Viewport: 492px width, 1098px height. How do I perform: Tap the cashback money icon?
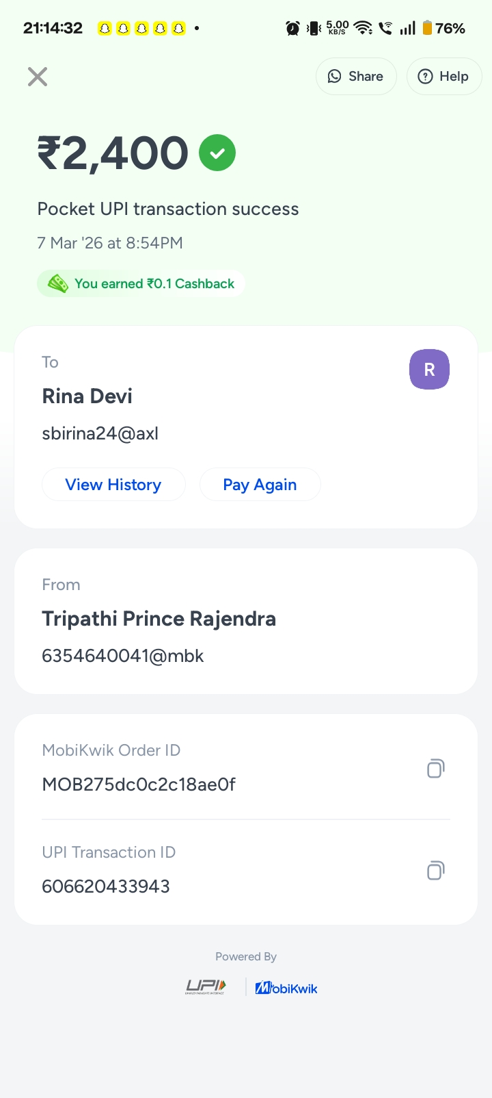(x=58, y=283)
